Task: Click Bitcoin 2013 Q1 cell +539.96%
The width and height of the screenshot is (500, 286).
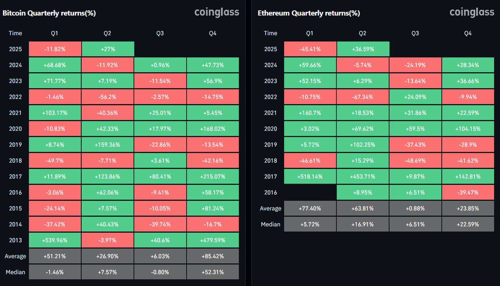Action: pyautogui.click(x=55, y=240)
